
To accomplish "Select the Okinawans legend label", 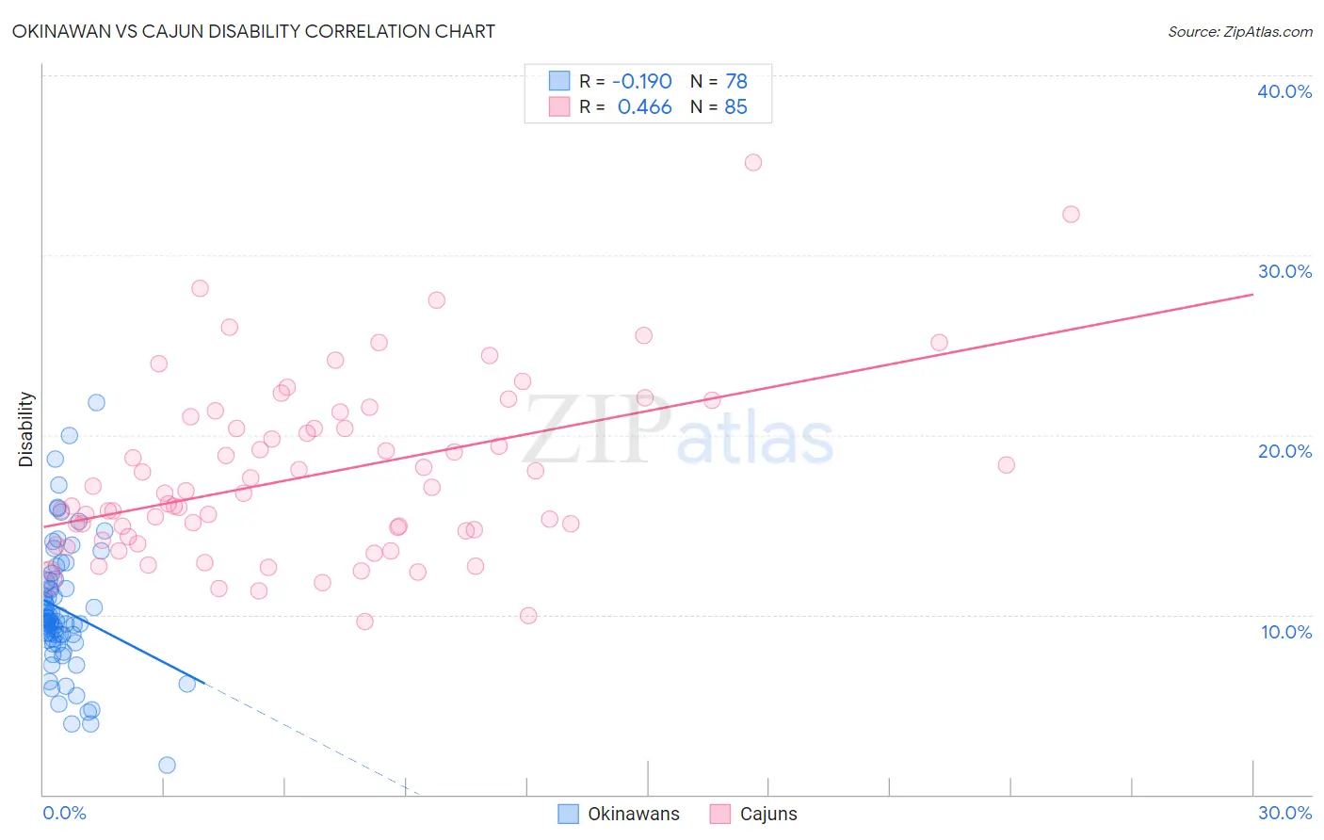I will click(634, 814).
